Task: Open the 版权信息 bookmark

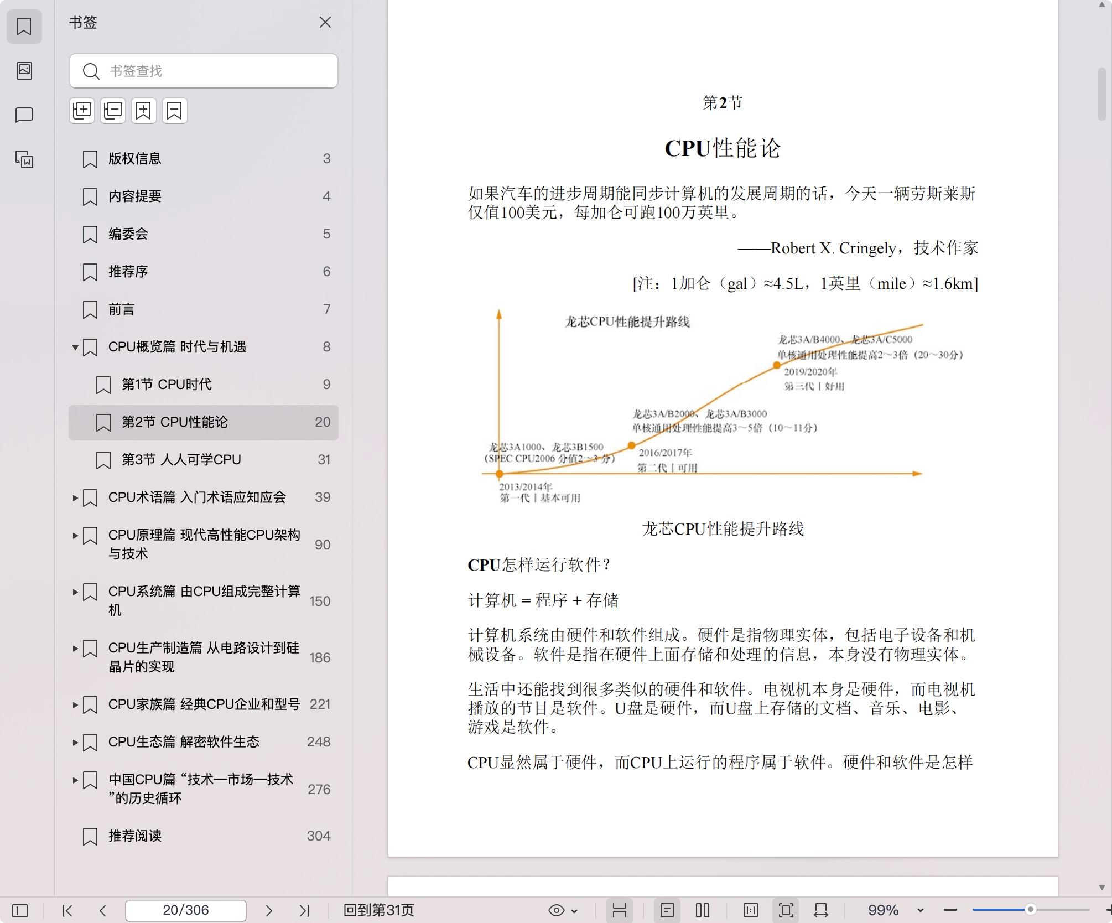Action: pos(204,159)
